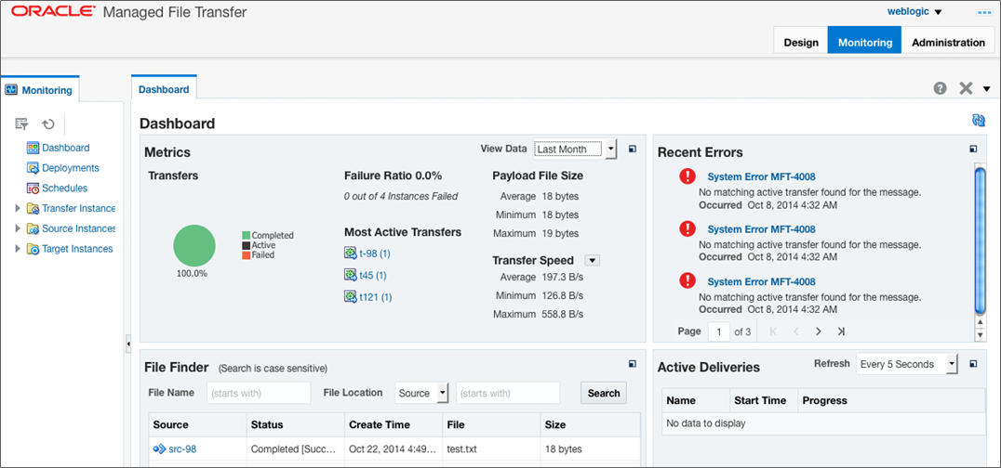The height and width of the screenshot is (468, 1001).
Task: Click the src-98 source icon
Action: (159, 448)
